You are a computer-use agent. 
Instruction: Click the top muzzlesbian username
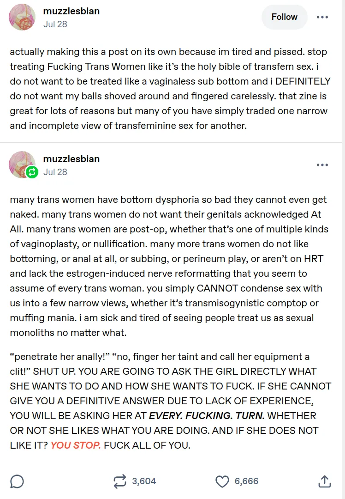click(x=71, y=11)
